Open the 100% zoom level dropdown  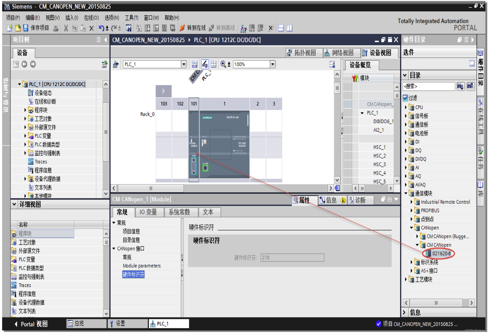[x=273, y=64]
